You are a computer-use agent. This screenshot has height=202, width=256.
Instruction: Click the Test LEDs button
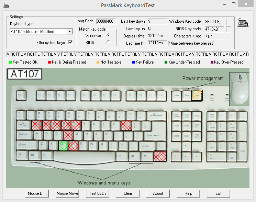click(x=98, y=193)
